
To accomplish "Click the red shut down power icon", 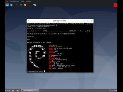I will click(25, 5).
